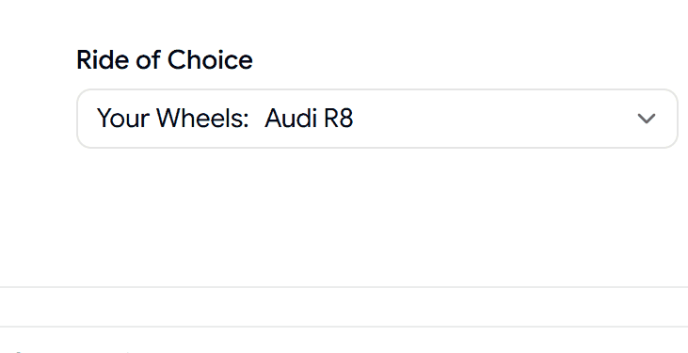Click the Audi R8 selected value
Viewport: 688px width, 353px height.
[x=309, y=118]
